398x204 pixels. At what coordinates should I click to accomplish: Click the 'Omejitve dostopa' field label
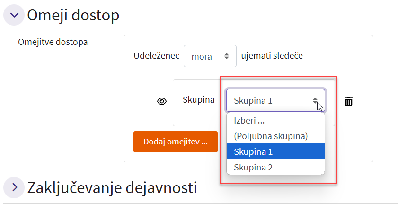pos(53,42)
